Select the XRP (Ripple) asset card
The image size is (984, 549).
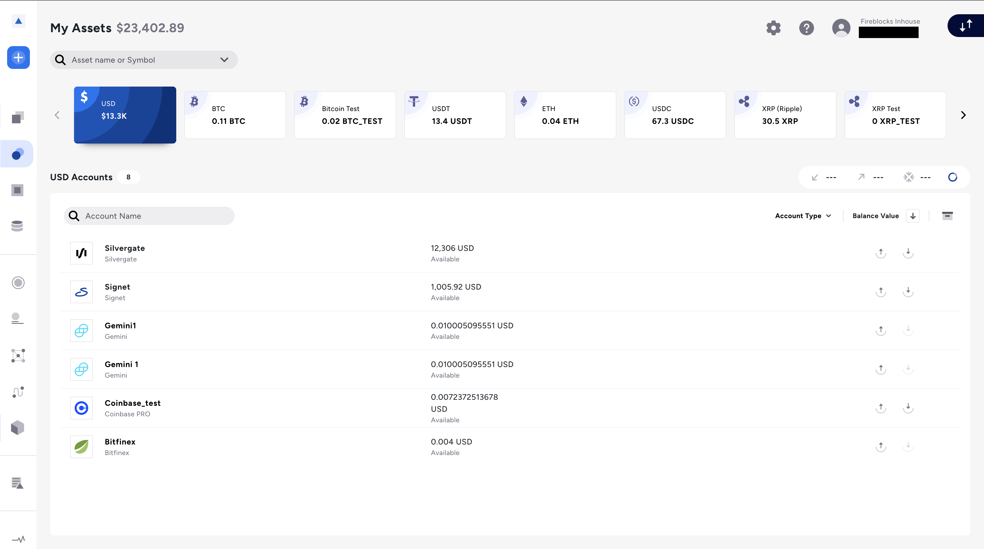point(785,115)
